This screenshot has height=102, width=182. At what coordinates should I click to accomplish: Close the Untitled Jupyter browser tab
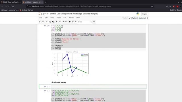pyautogui.click(x=42, y=2)
